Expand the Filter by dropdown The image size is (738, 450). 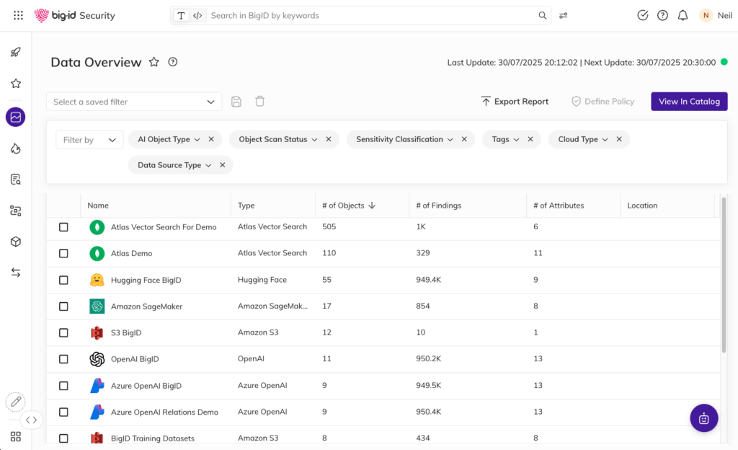[89, 140]
